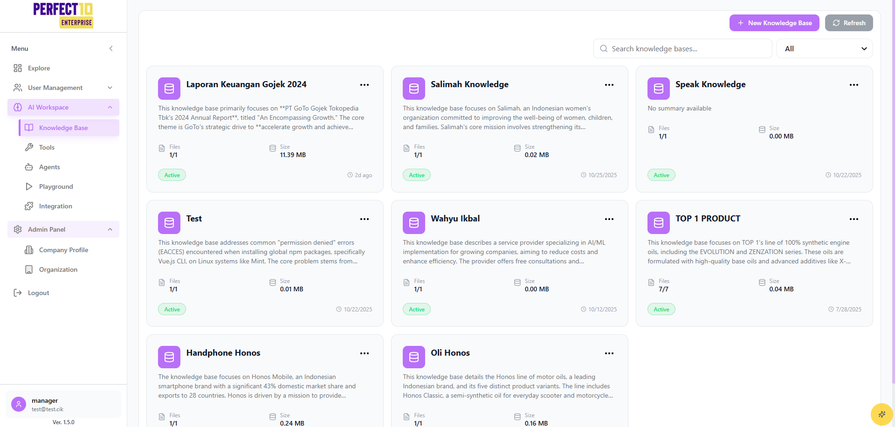
Task: Open the TOP 1 PRODUCT title
Action: [708, 219]
